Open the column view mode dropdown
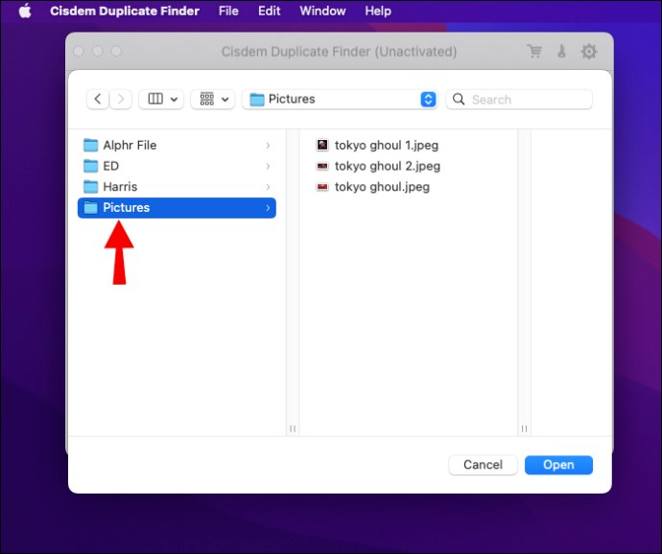The image size is (662, 554). (x=161, y=99)
